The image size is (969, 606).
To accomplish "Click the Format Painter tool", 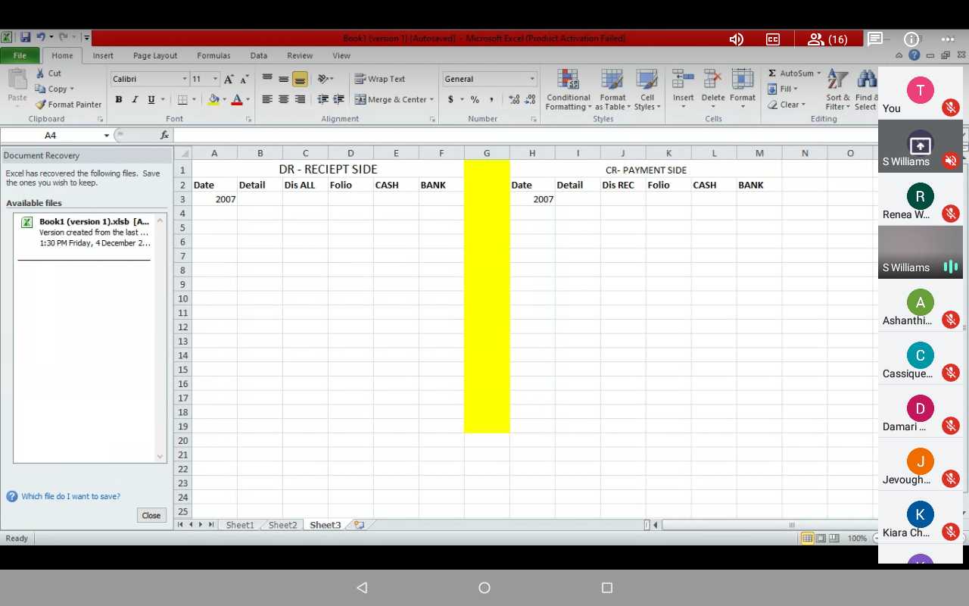I will point(68,105).
